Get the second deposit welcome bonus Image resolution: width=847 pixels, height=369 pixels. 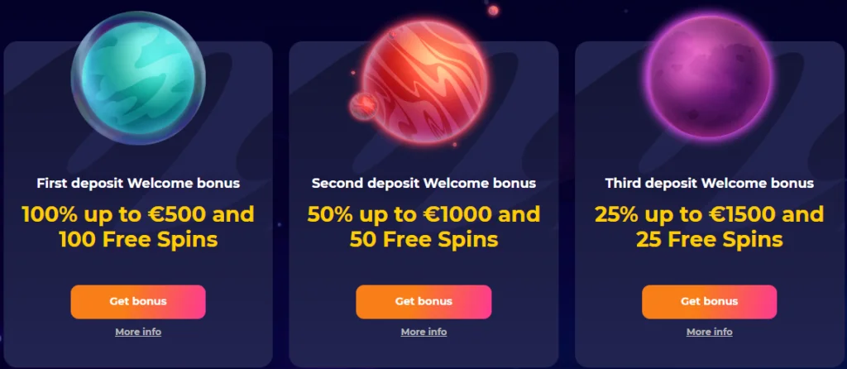(423, 301)
